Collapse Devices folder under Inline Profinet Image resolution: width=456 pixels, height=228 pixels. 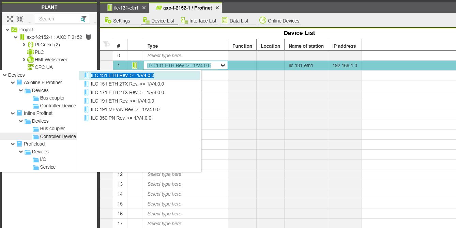(x=21, y=121)
